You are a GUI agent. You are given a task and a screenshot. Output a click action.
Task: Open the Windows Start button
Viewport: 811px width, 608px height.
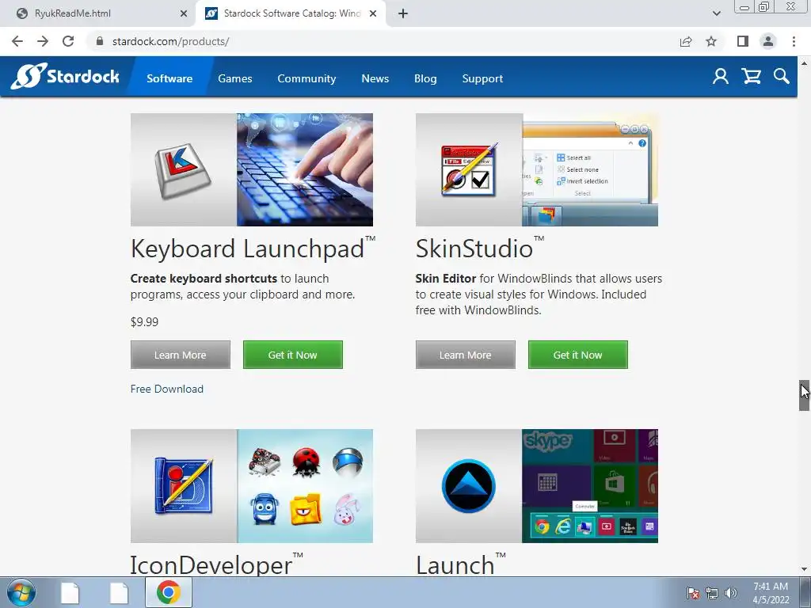(x=21, y=592)
